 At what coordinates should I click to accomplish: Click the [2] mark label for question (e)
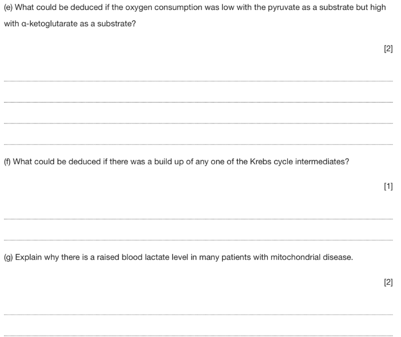(x=388, y=49)
